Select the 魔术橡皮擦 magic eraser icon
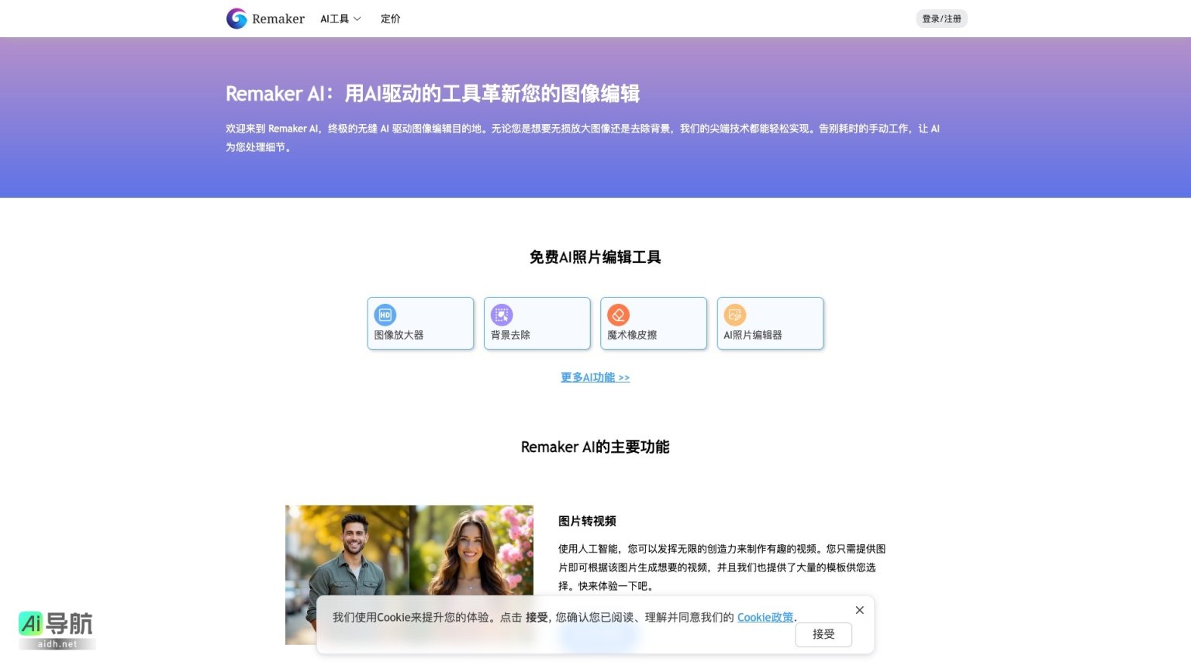The width and height of the screenshot is (1191, 669). point(618,315)
